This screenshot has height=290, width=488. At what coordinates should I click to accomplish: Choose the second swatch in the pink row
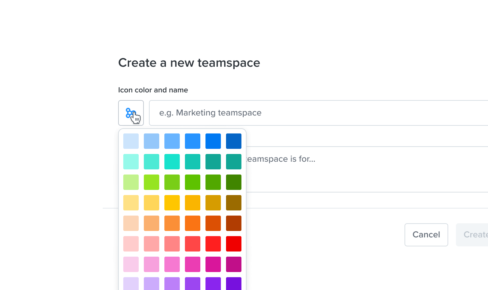click(x=152, y=264)
